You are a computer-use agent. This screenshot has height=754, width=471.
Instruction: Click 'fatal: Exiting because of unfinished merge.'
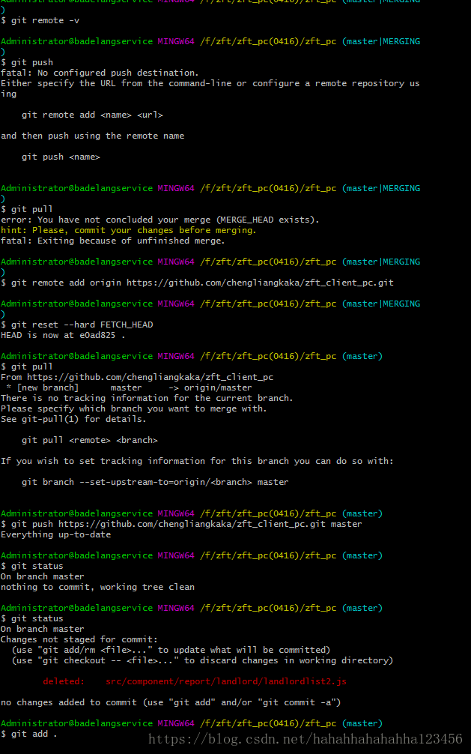point(113,241)
